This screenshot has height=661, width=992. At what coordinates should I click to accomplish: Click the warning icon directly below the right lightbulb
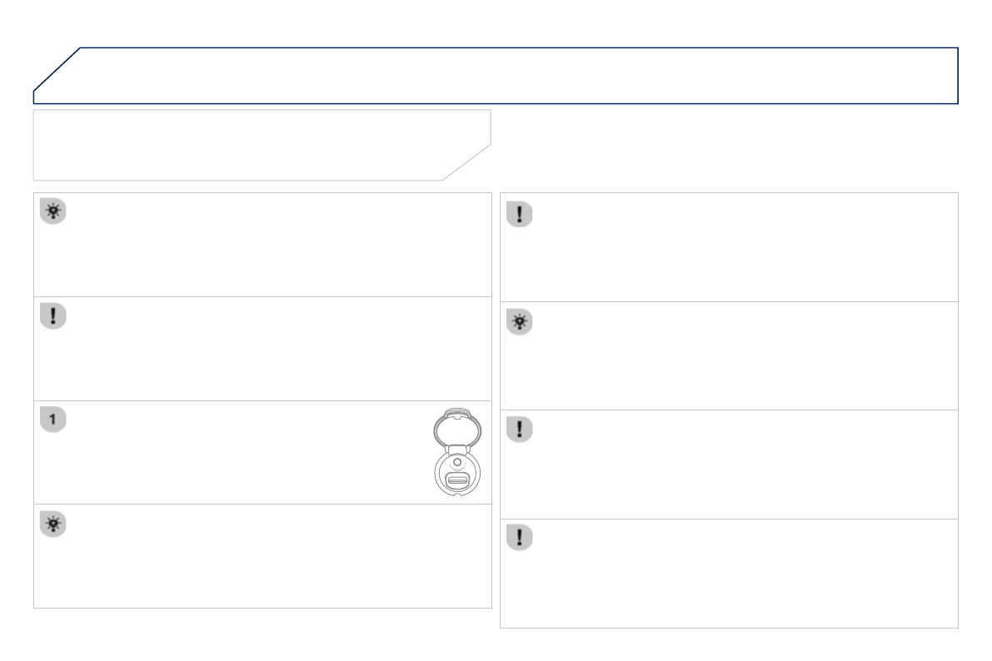519,430
